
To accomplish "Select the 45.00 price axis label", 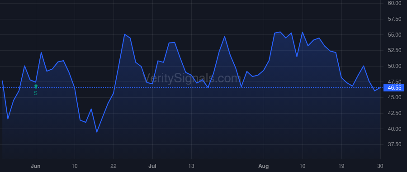I will tap(394, 97).
